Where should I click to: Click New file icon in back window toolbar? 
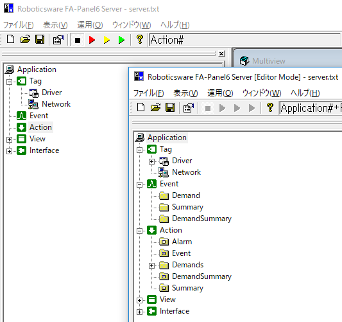tap(10, 40)
